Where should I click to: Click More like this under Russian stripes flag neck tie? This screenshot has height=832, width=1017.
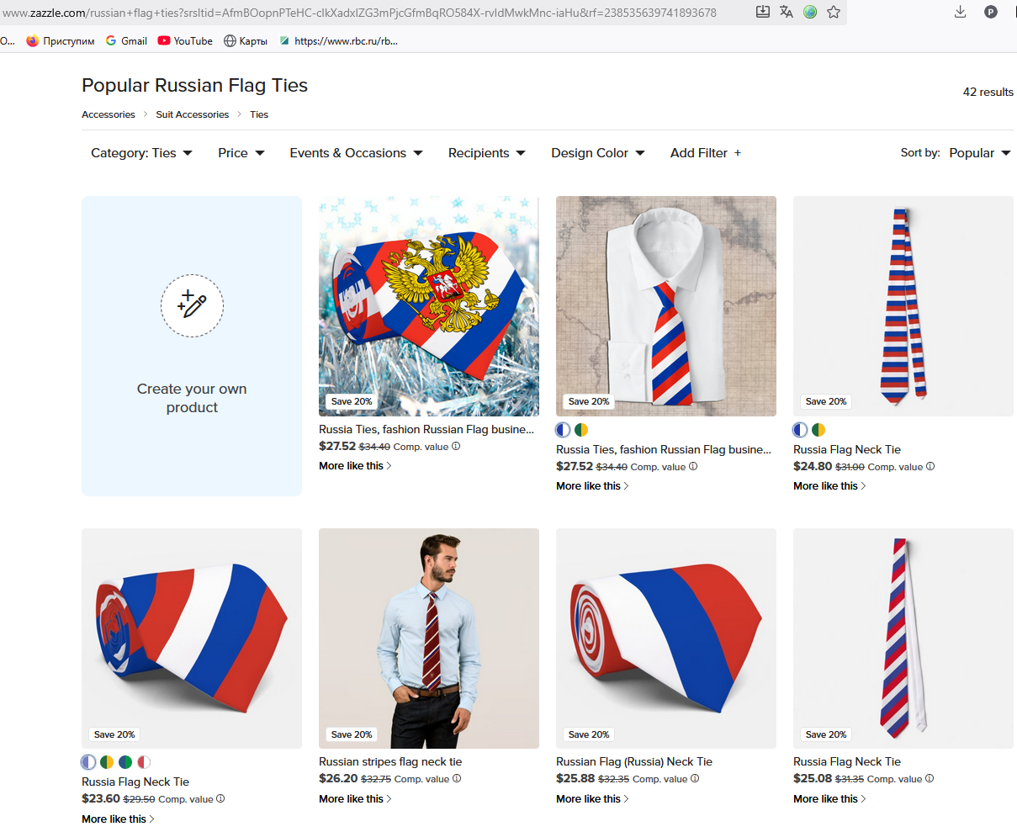354,799
